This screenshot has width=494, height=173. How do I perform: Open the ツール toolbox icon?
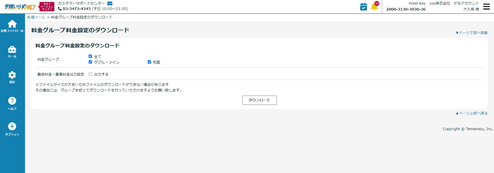pos(12,49)
